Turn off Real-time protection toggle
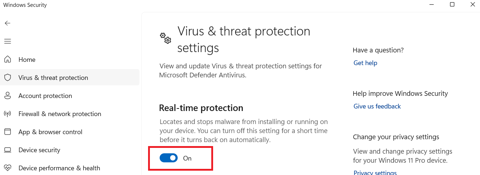The height and width of the screenshot is (175, 480). coord(169,158)
